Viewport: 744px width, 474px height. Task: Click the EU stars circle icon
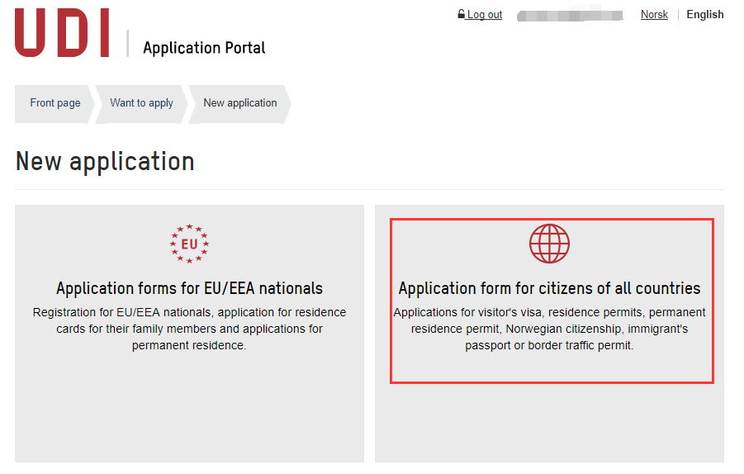tap(189, 244)
